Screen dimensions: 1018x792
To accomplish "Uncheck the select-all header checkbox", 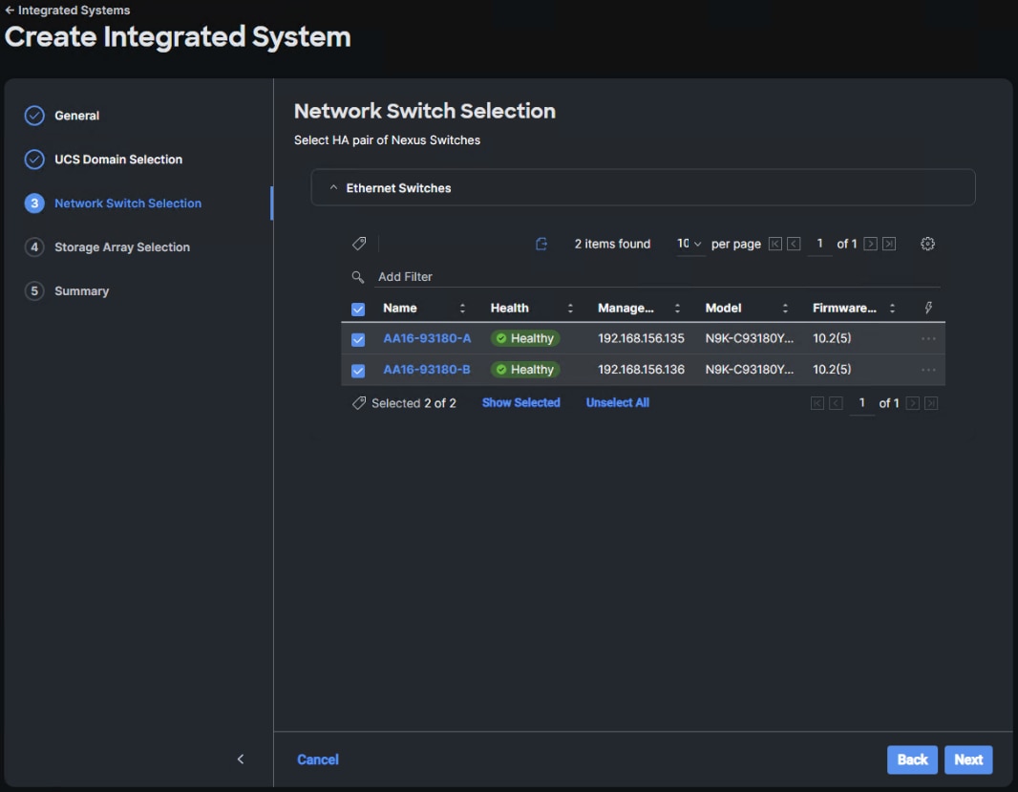I will tap(358, 310).
